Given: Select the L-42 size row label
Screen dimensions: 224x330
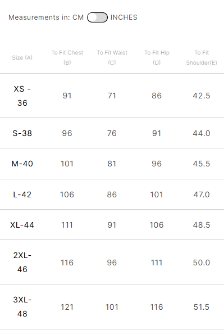Looking at the screenshot, I should 22,195.
